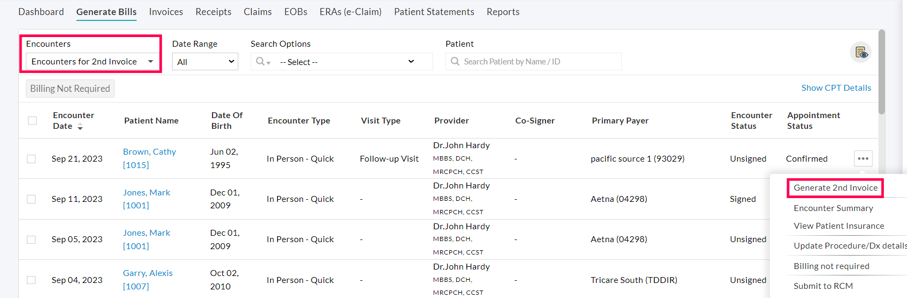Click the Search Patient by Name/ID field
The height and width of the screenshot is (298, 907).
click(538, 62)
